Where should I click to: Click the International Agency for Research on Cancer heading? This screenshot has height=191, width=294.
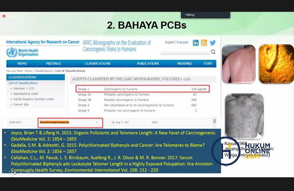43,42
